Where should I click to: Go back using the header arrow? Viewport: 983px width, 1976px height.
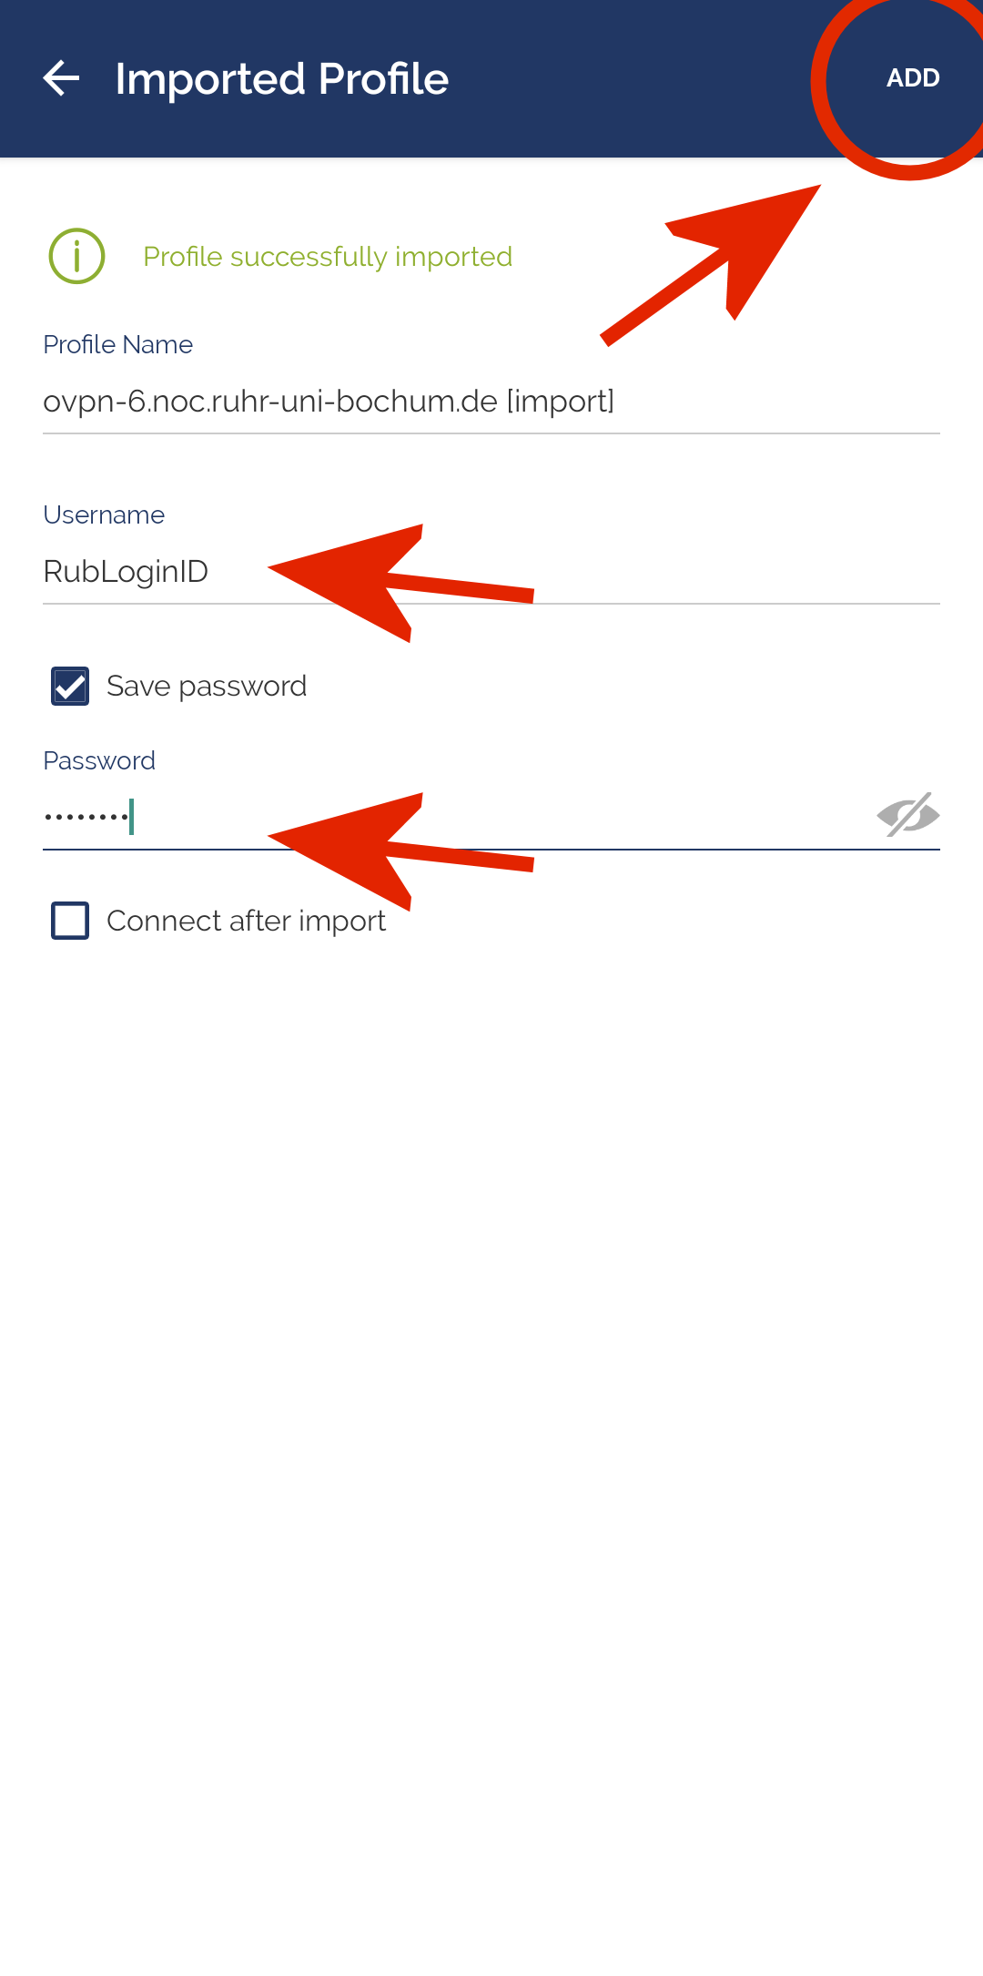(62, 78)
